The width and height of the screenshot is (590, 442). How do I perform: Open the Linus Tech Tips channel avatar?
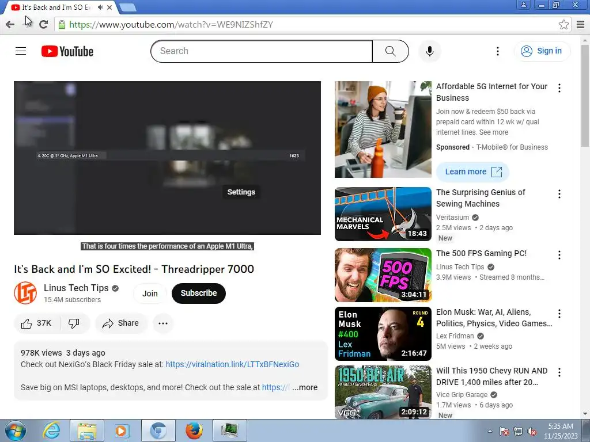point(25,293)
